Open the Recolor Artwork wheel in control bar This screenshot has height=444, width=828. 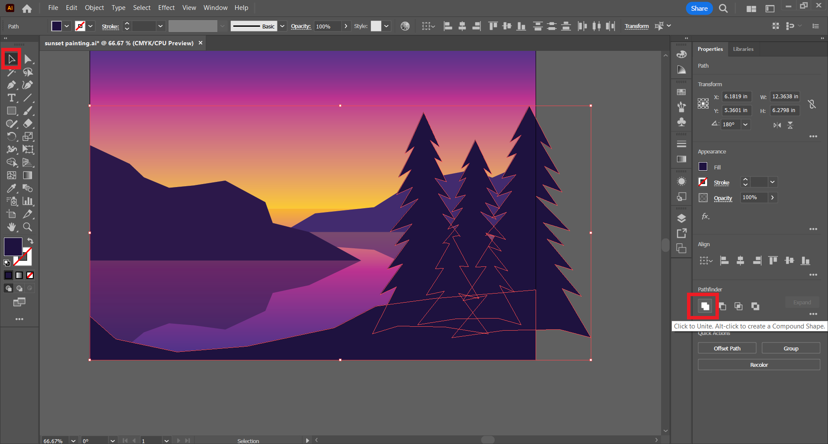point(405,26)
